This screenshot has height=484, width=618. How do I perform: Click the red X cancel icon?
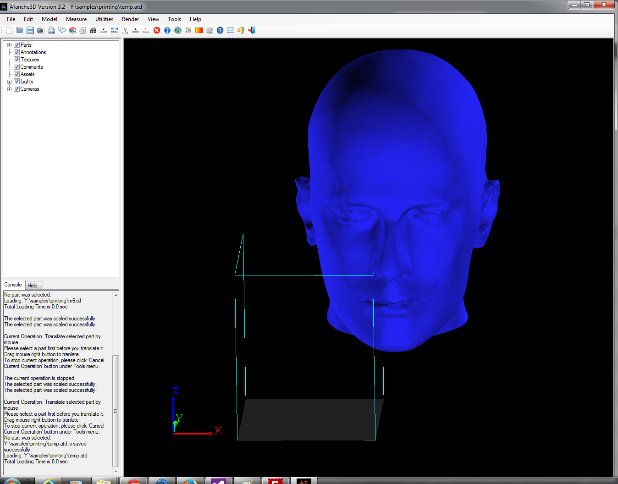click(157, 30)
